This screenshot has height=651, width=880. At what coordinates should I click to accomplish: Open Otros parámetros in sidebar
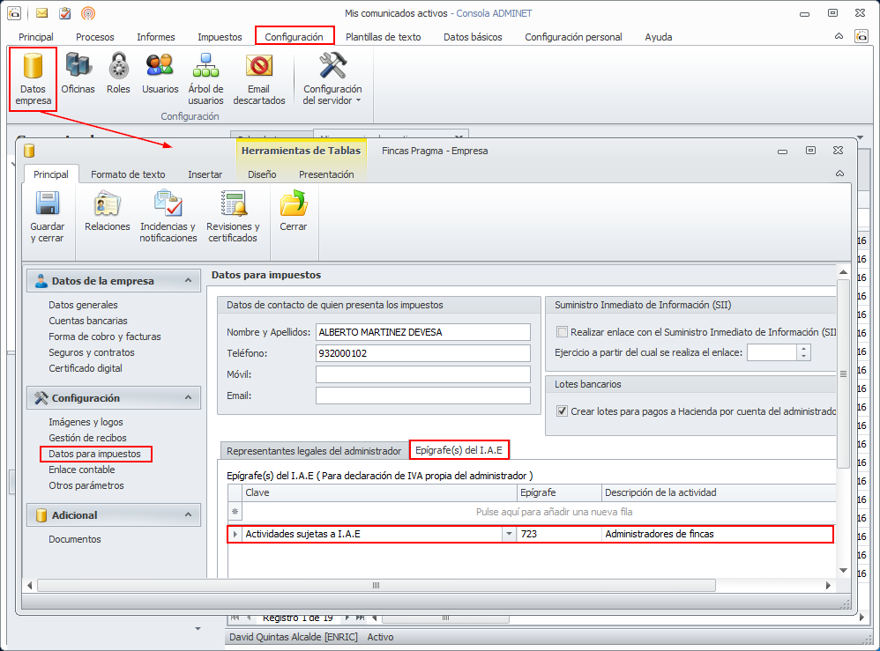pyautogui.click(x=86, y=485)
